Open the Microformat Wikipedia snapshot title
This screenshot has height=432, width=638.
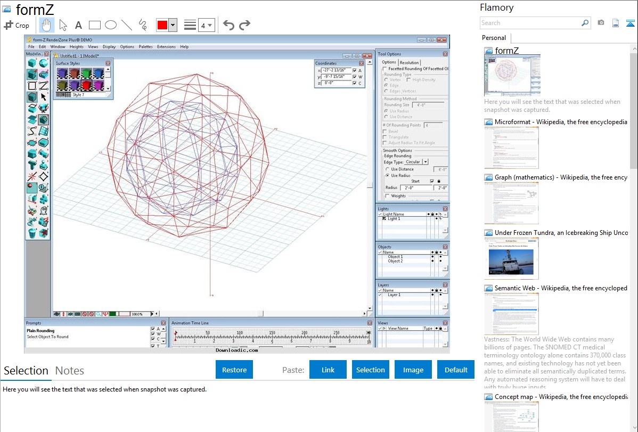click(561, 122)
